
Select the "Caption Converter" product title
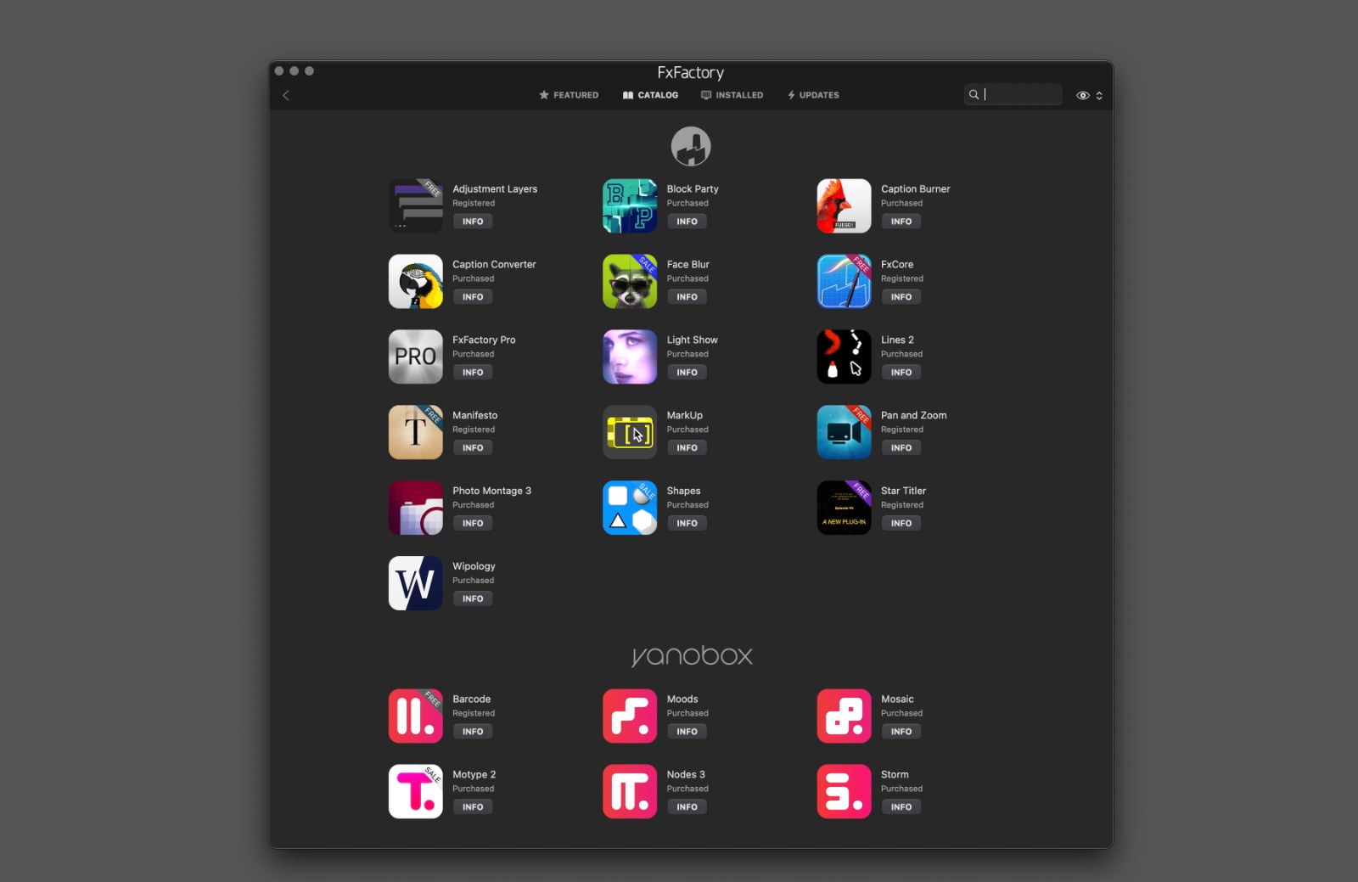coord(494,265)
